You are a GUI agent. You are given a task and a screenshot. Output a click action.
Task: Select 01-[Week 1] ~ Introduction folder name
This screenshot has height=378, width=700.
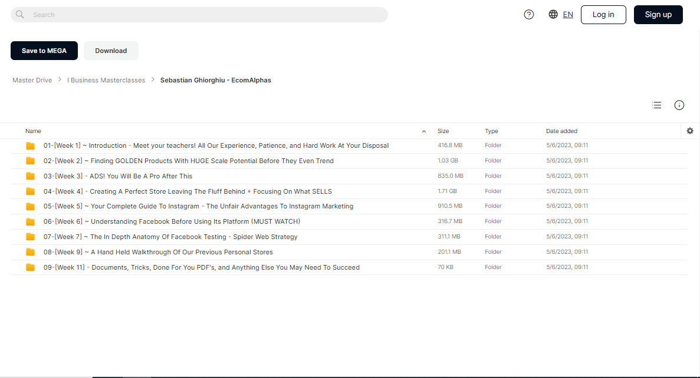tap(216, 146)
